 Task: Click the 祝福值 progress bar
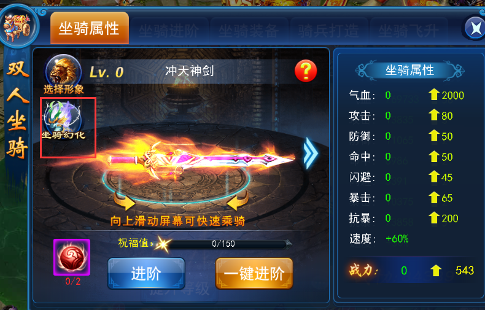[224, 244]
